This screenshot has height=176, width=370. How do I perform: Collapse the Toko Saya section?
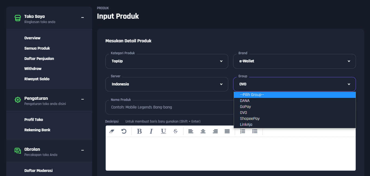point(83,18)
